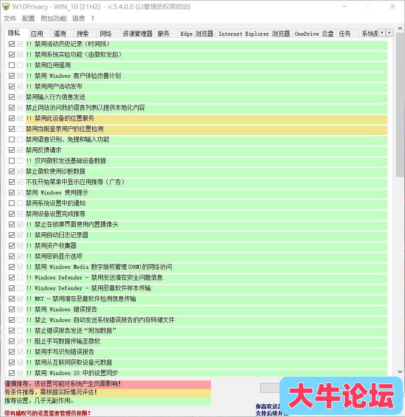Uncheck 禁用当前登录用户的位置检测
The height and width of the screenshot is (417, 405).
pos(12,129)
